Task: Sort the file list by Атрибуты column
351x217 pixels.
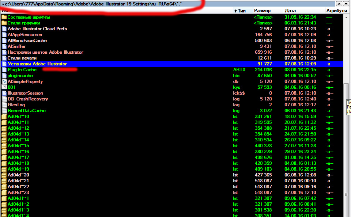Action: 336,11
